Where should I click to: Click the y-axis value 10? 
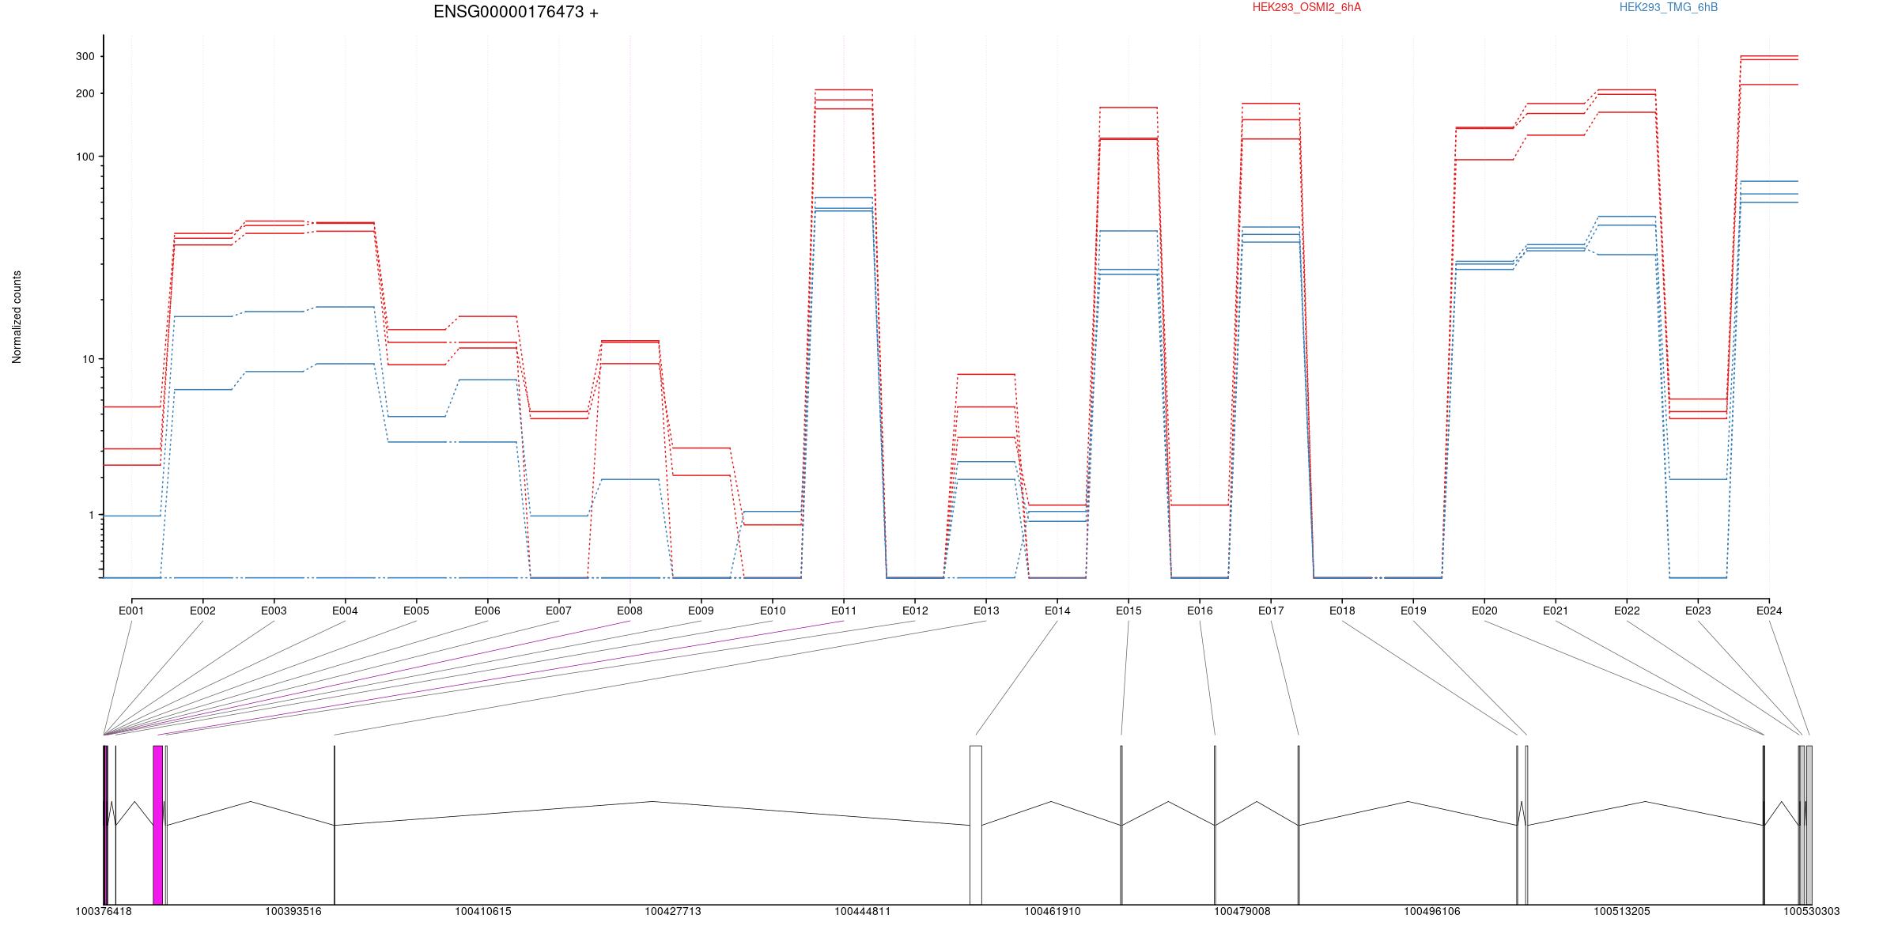point(88,359)
